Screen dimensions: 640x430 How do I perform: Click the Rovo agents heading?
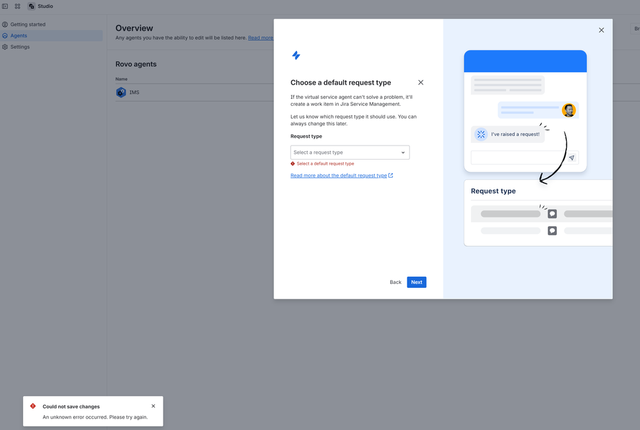136,64
